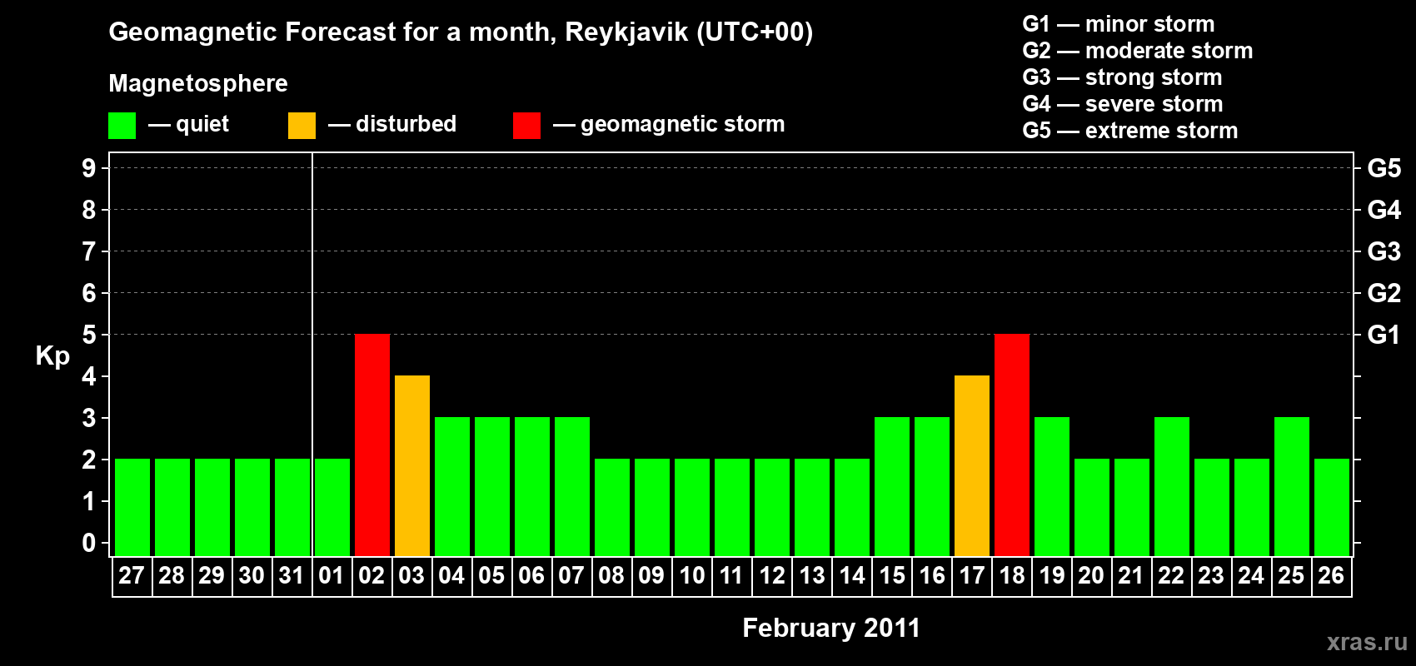This screenshot has height=666, width=1416.
Task: Click the 'G5 — extreme storm' legend line
Action: pyautogui.click(x=1130, y=131)
